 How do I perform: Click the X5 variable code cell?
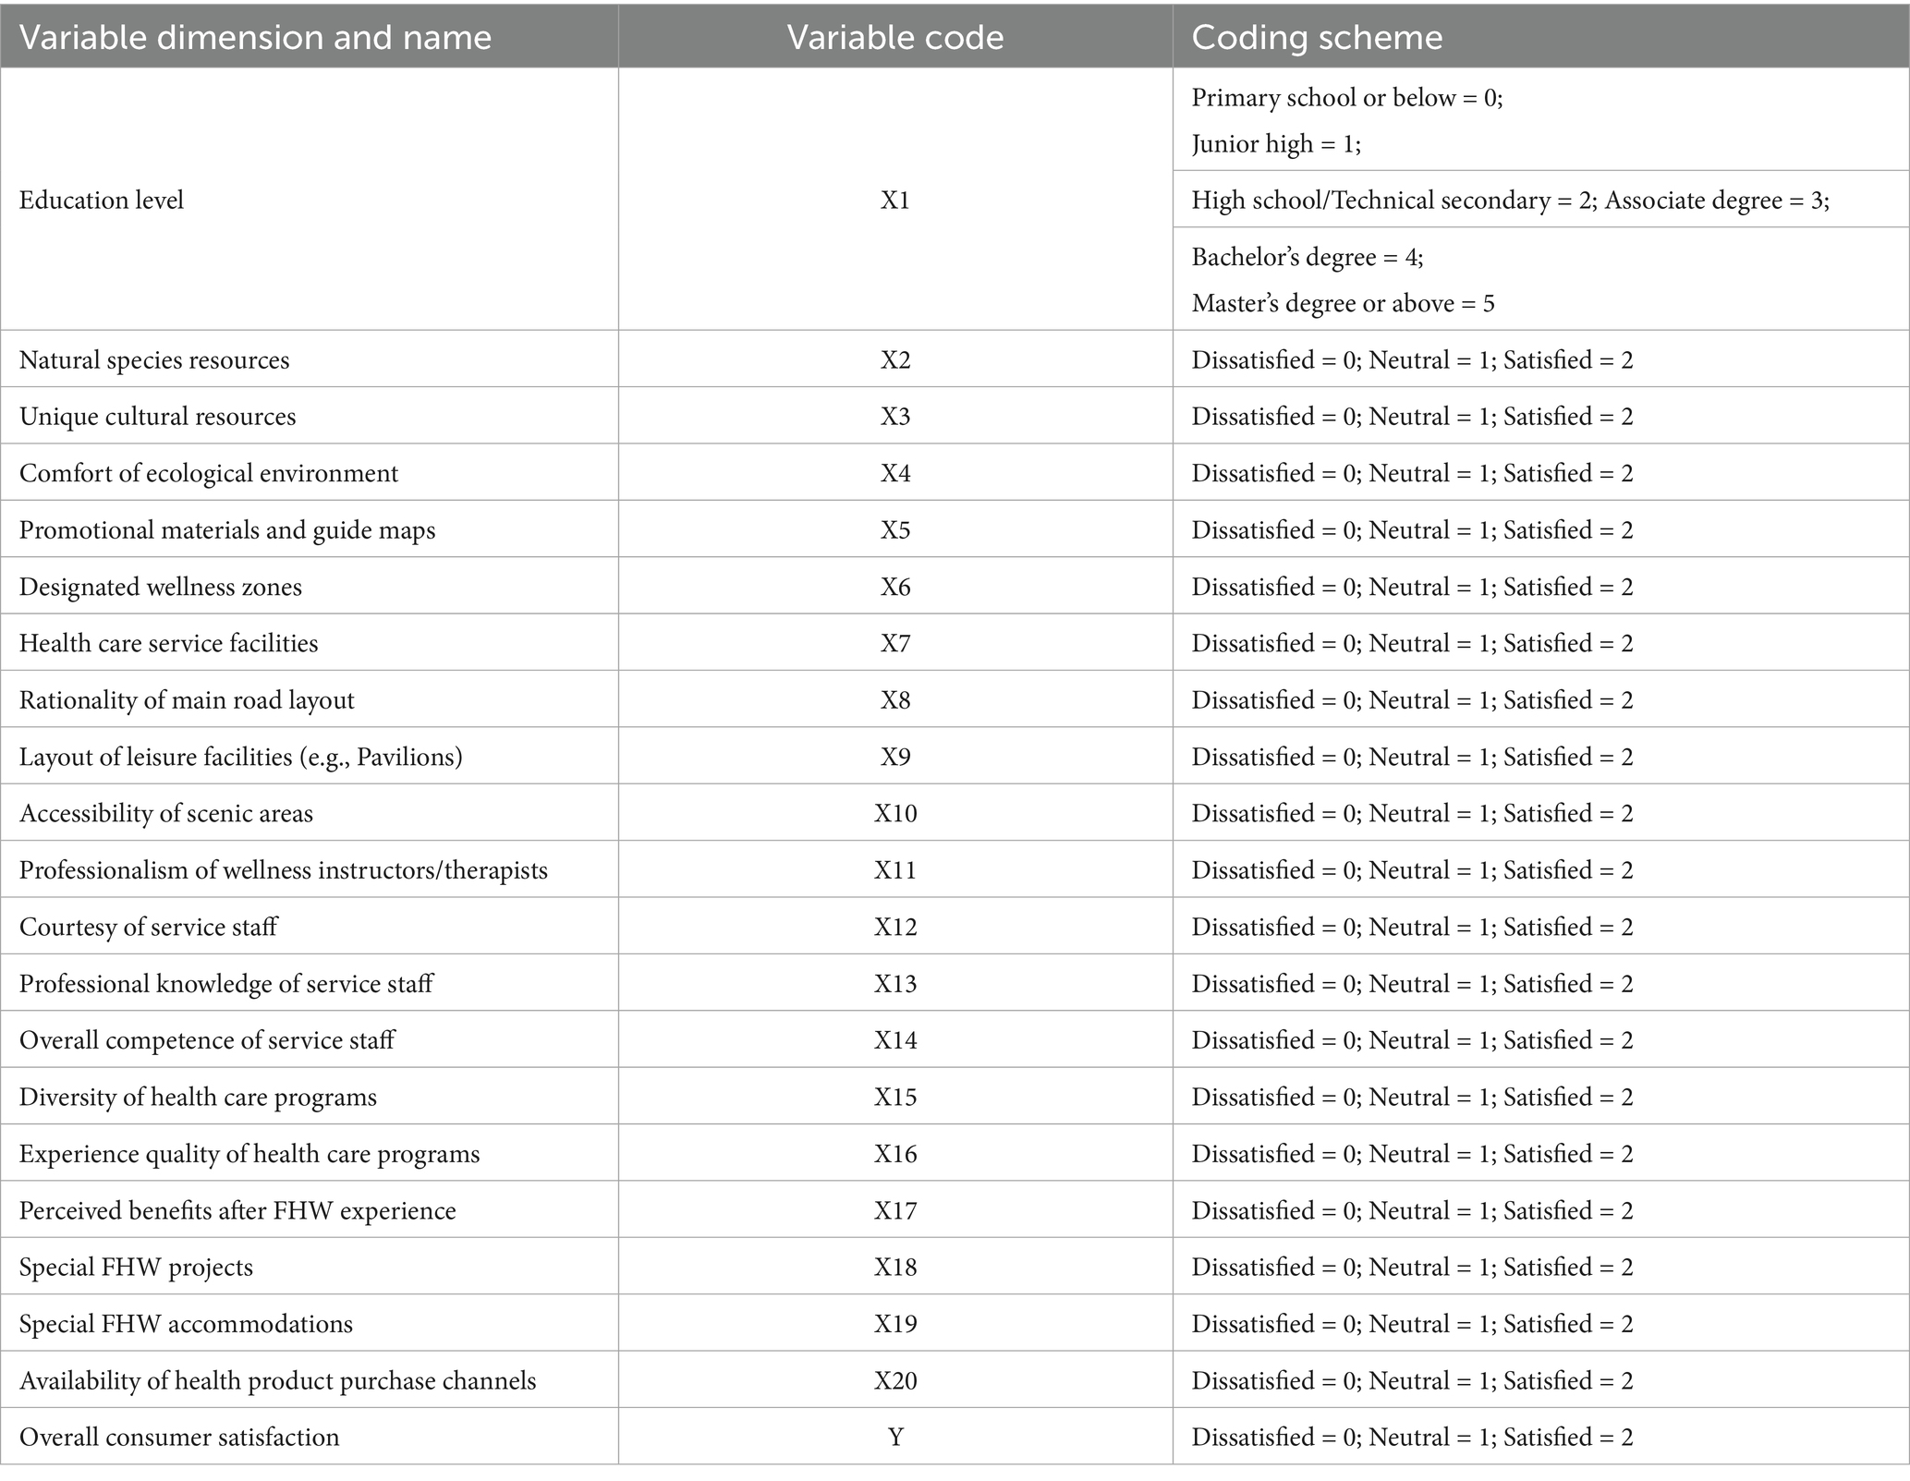894,530
